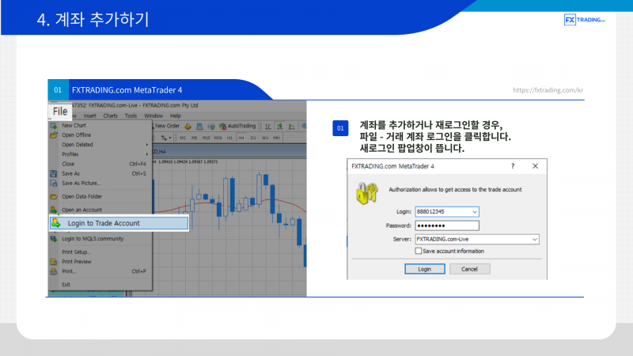Expand the Open Deleted submenu

(100, 145)
